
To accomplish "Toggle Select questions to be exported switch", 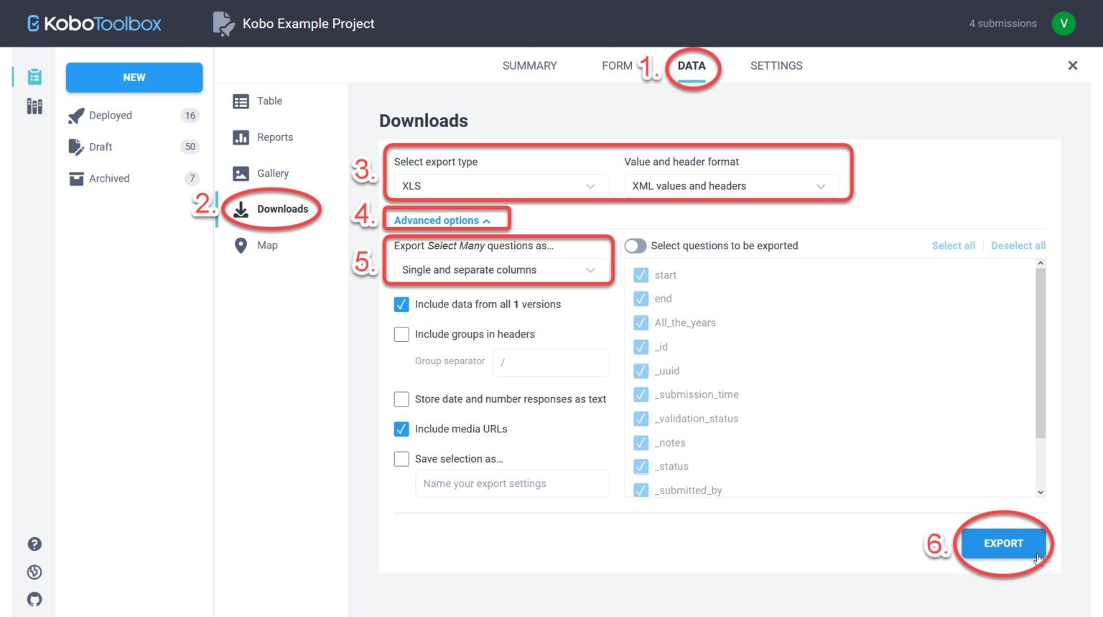I will [x=635, y=246].
